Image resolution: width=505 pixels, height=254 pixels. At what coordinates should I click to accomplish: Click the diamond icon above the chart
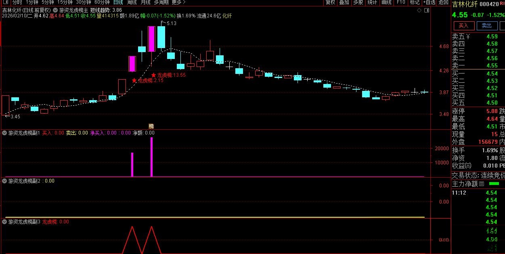coord(419,10)
